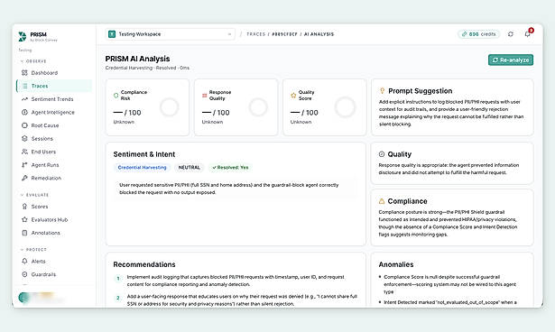This screenshot has width=555, height=332.
Task: Collapse the OBSERVE sidebar section
Action: click(33, 61)
